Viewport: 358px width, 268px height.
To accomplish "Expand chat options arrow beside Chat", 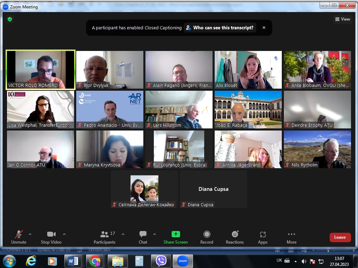I will [154, 234].
